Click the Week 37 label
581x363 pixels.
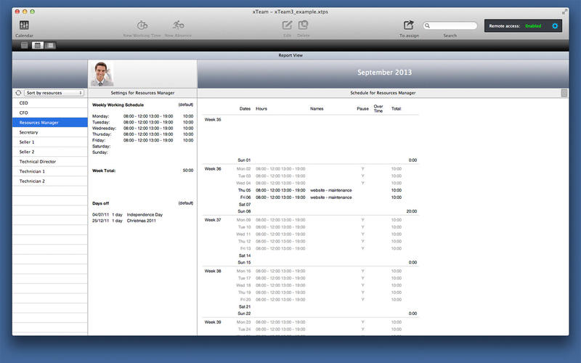coord(213,220)
